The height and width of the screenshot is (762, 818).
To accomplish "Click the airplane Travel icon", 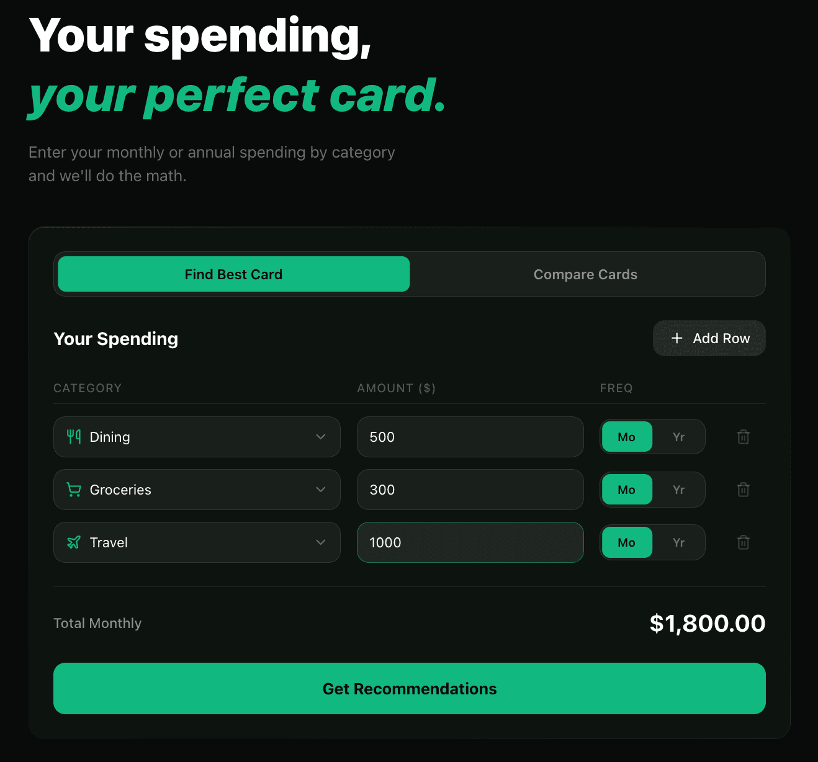I will coord(74,542).
